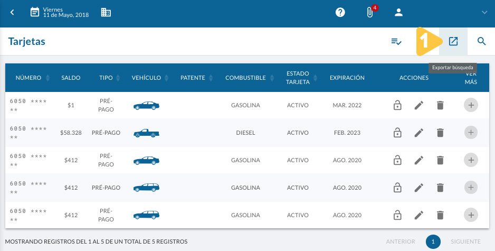Click the FEB. 2023 expiration cell
This screenshot has width=495, height=251.
tap(347, 133)
